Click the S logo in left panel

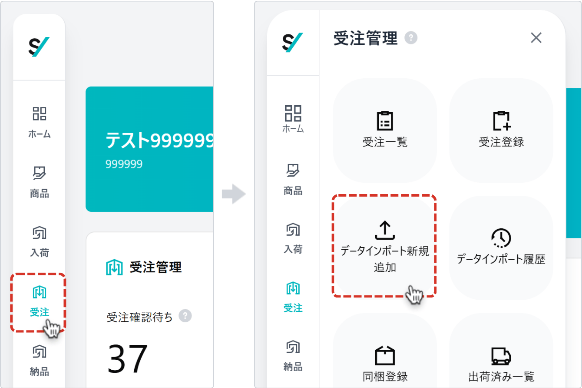pyautogui.click(x=39, y=47)
